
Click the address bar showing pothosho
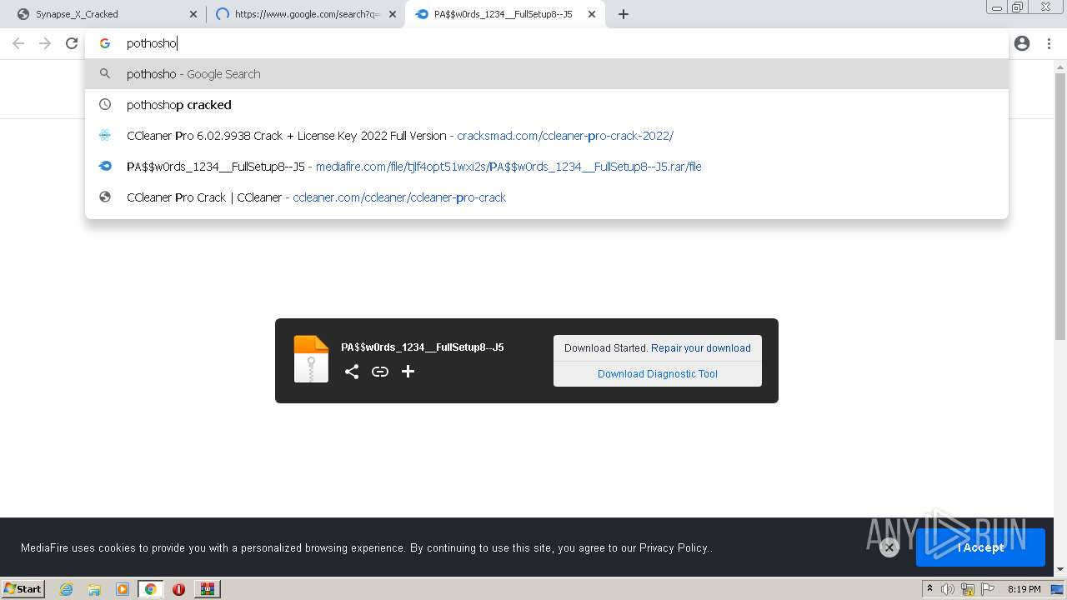(x=546, y=43)
